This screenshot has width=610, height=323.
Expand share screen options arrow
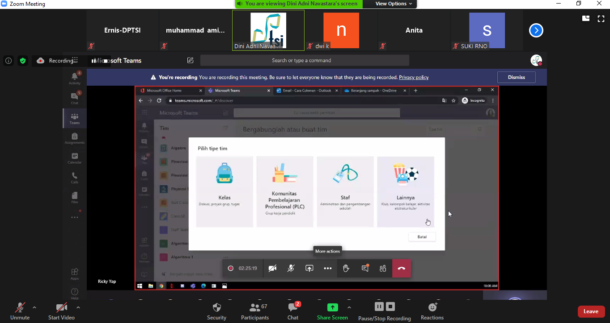click(349, 307)
